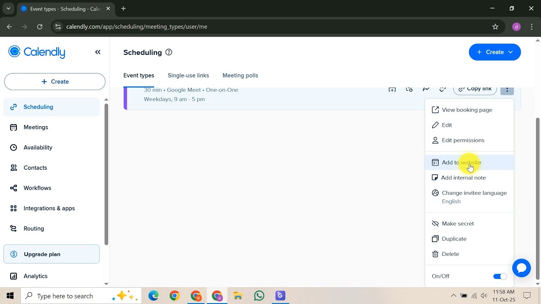541x304 pixels.
Task: Go back to previous page
Action: (x=9, y=27)
